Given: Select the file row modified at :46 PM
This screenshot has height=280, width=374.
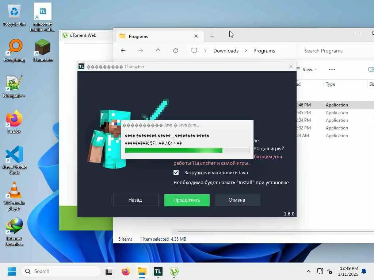Looking at the screenshot, I should [335, 105].
